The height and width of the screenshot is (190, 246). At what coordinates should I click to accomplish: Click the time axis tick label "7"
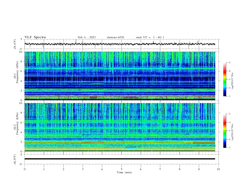(x=160, y=169)
